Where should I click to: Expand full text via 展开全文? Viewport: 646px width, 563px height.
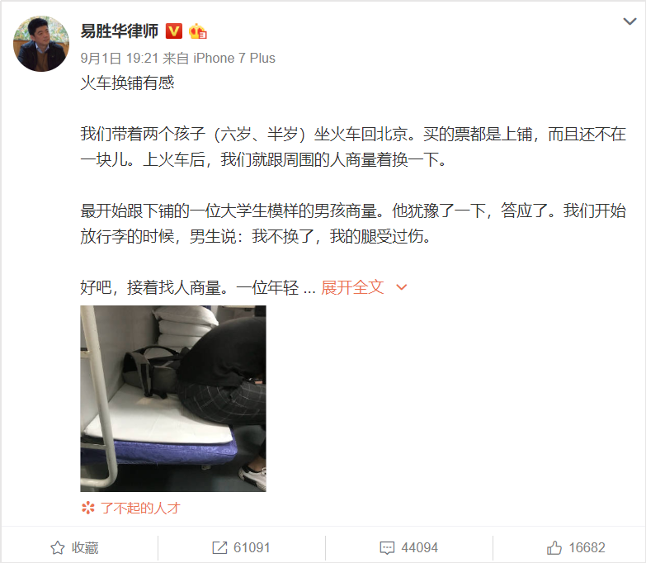point(352,287)
